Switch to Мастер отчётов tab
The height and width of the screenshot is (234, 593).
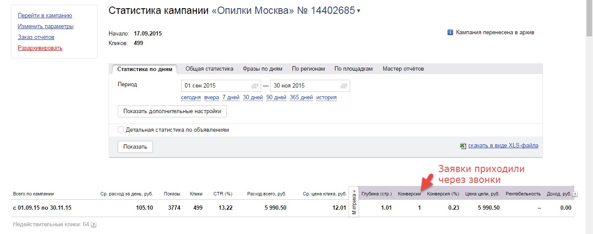[403, 69]
